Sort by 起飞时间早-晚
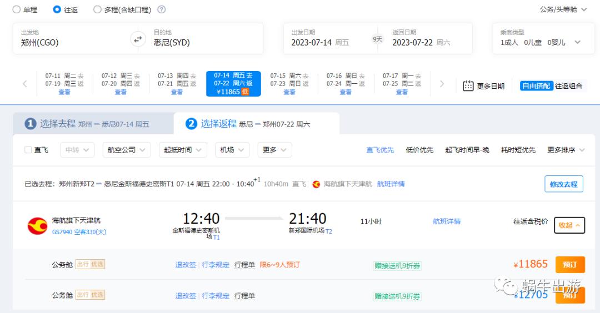 pos(467,150)
